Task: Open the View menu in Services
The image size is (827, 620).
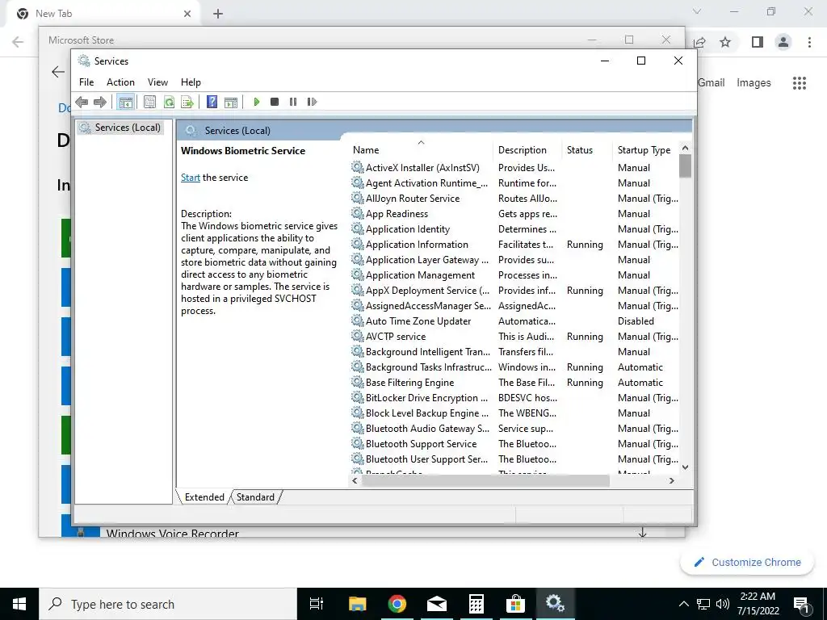Action: tap(157, 82)
